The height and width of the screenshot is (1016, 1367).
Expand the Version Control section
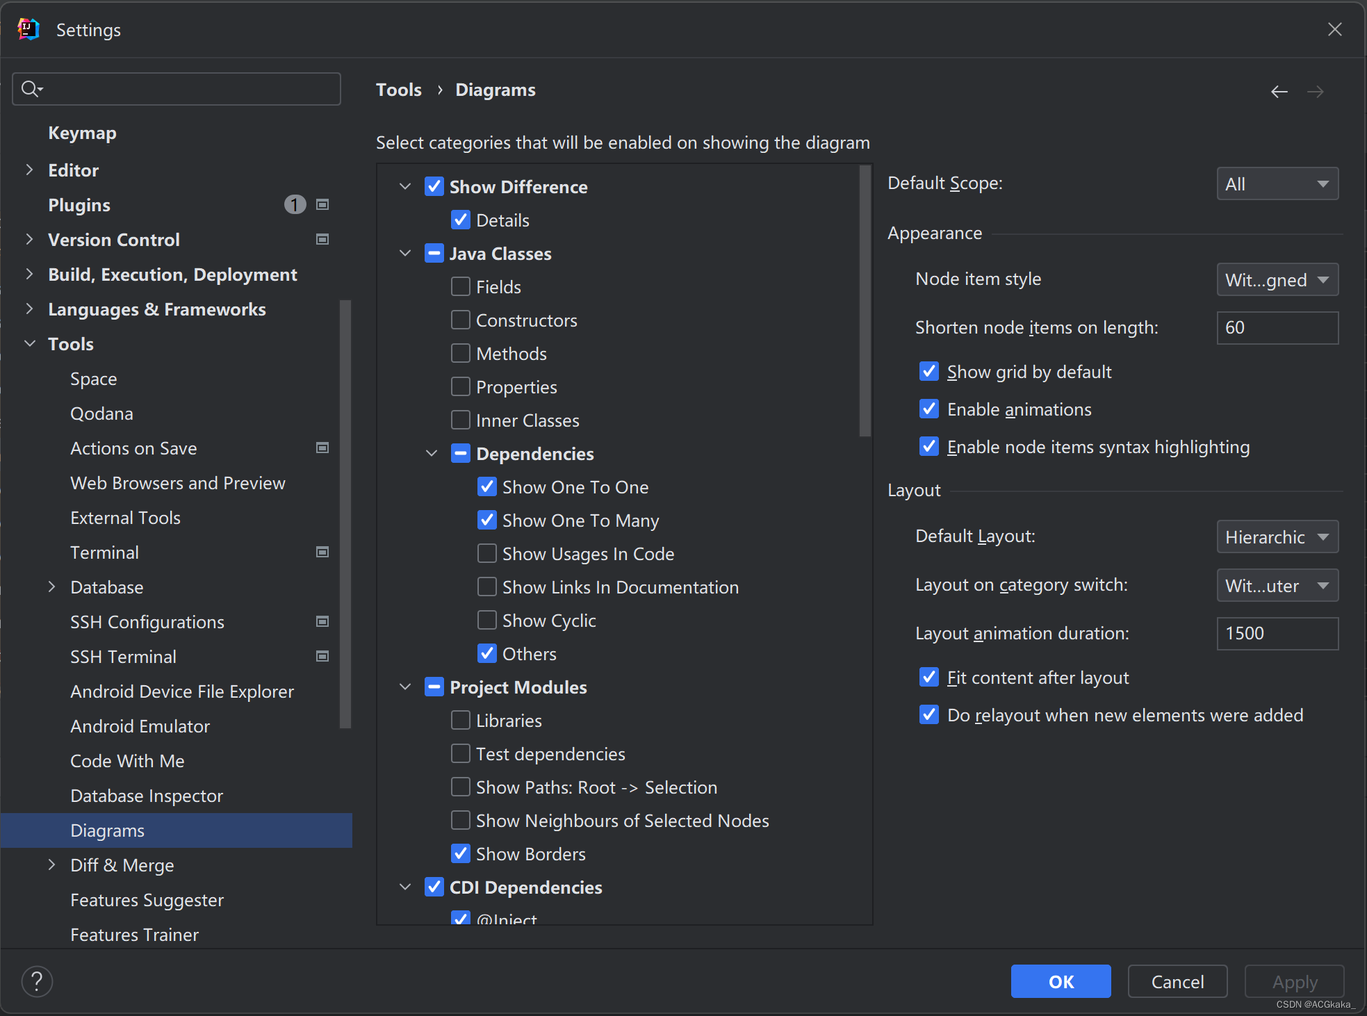[x=28, y=239]
